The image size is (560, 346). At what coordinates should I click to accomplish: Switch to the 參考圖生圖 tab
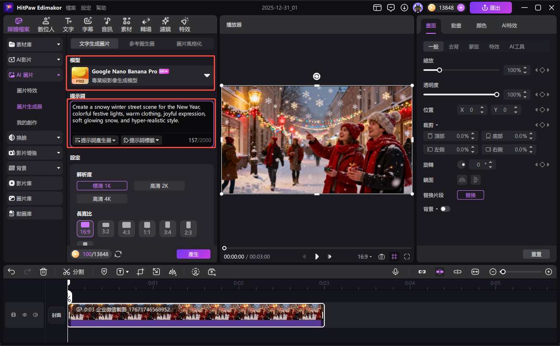coord(142,43)
